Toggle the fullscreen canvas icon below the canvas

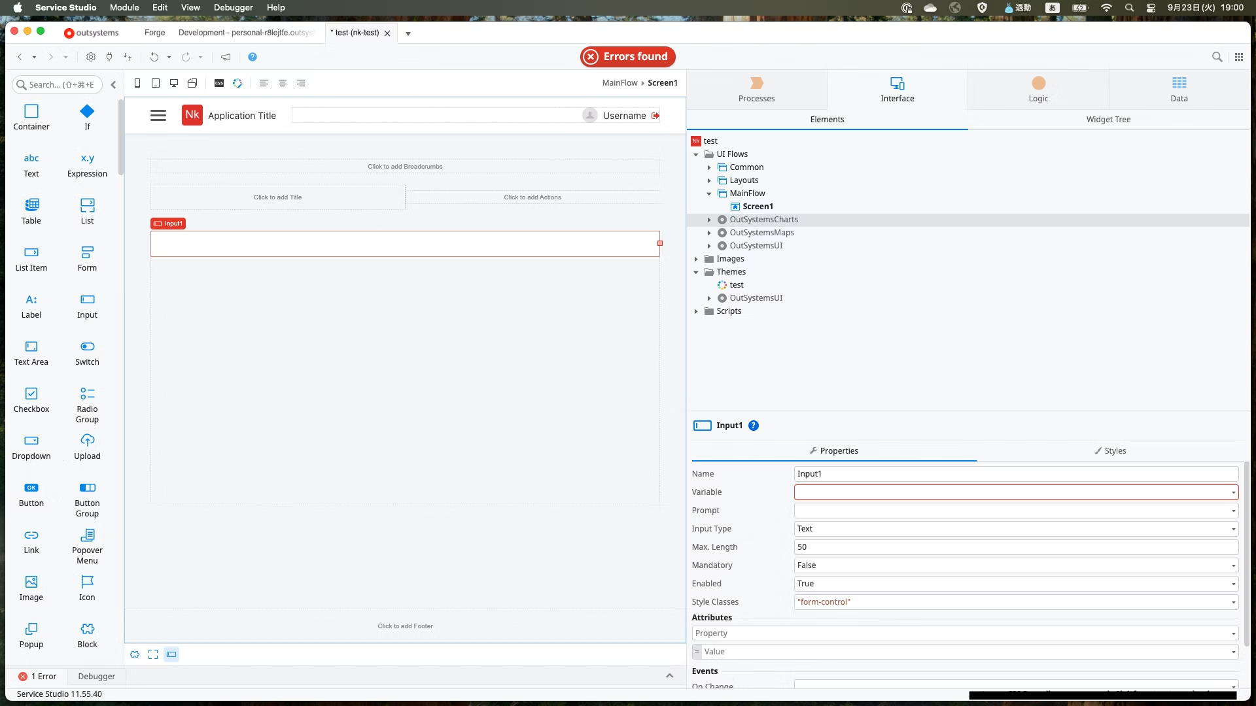tap(153, 654)
